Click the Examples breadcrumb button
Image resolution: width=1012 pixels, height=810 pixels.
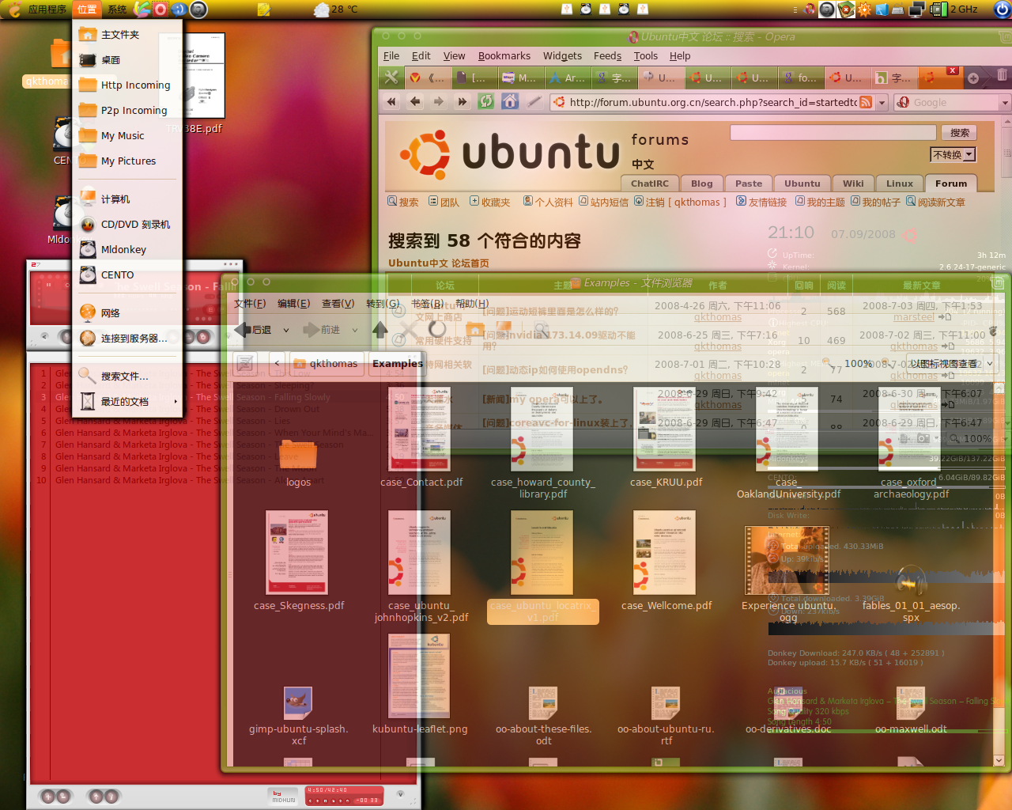point(397,364)
